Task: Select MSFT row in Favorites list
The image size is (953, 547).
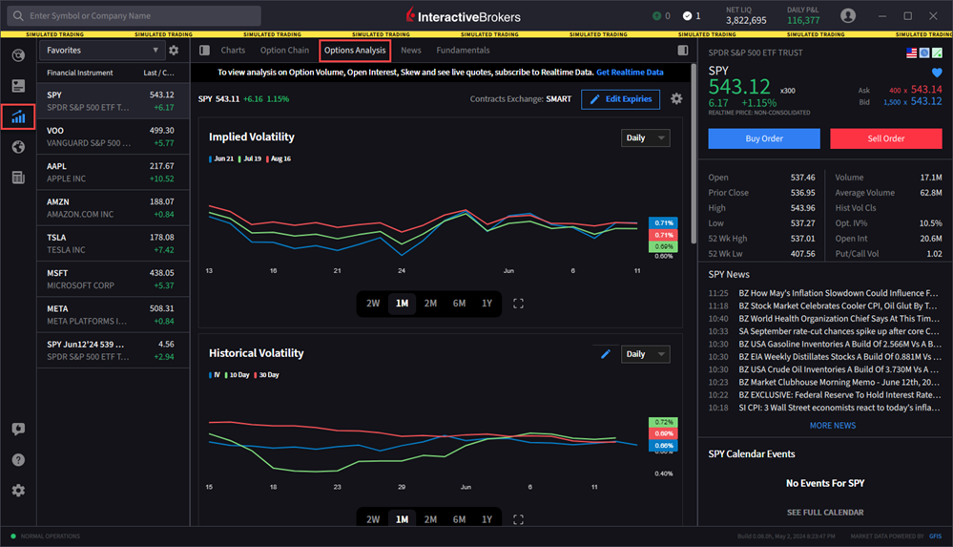Action: [114, 280]
